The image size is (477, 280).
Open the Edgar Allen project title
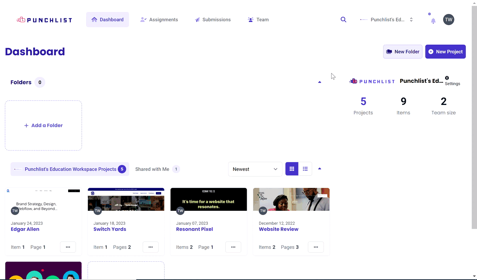(x=25, y=229)
